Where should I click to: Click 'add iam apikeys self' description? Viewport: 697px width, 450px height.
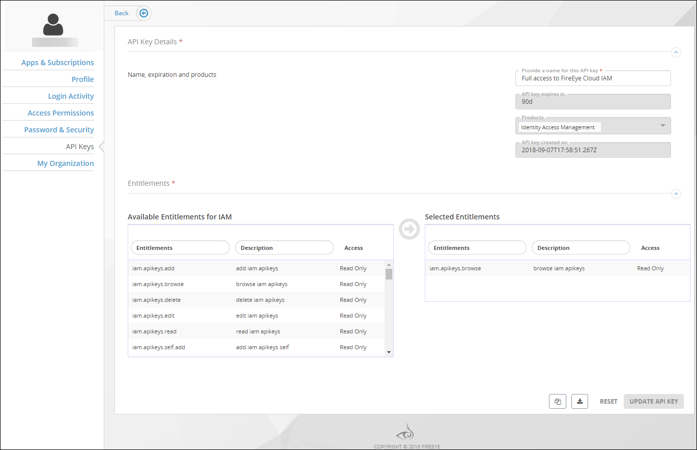(x=263, y=347)
